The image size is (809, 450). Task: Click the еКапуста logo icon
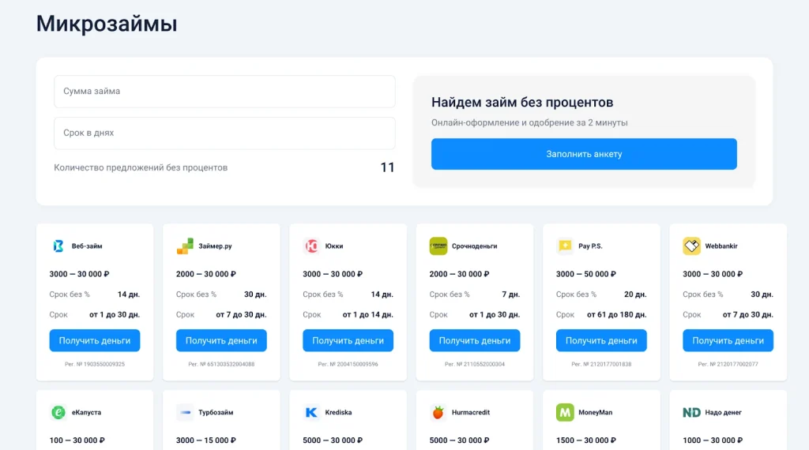pyautogui.click(x=58, y=412)
